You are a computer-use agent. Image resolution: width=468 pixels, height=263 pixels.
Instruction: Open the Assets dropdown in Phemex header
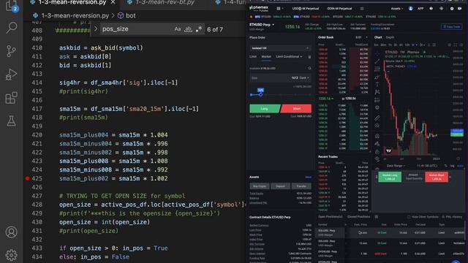[396, 9]
